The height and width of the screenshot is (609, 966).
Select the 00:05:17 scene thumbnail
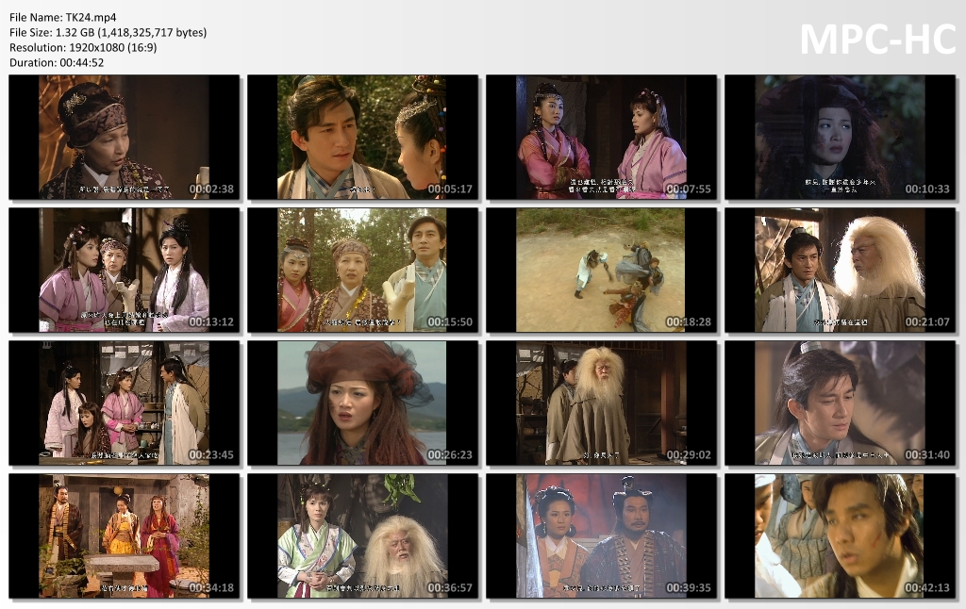[362, 137]
